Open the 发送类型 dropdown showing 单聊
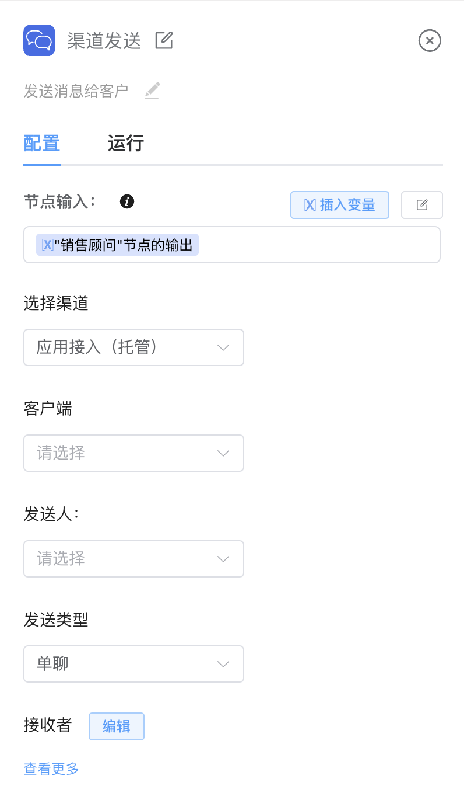Image resolution: width=464 pixels, height=793 pixels. pos(133,664)
